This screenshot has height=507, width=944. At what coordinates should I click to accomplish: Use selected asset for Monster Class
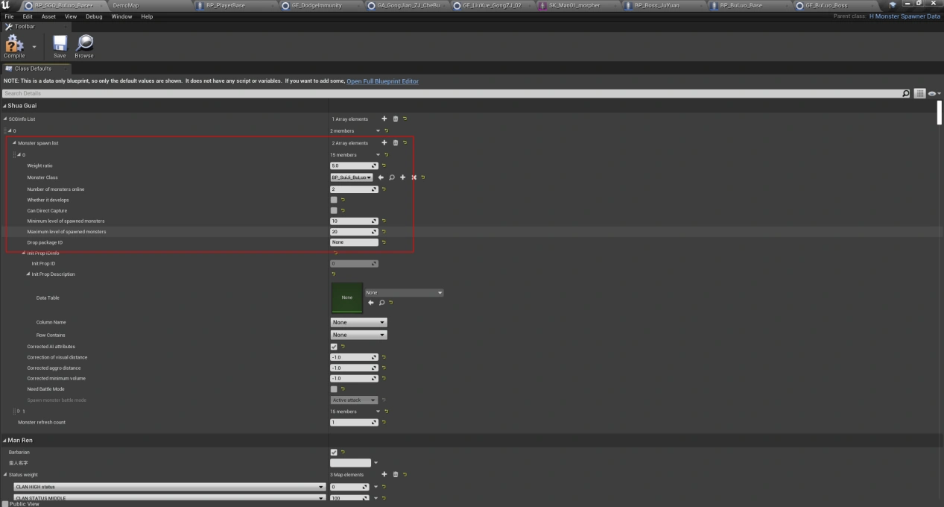coord(381,177)
